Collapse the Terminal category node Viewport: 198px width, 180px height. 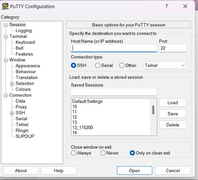(6, 37)
